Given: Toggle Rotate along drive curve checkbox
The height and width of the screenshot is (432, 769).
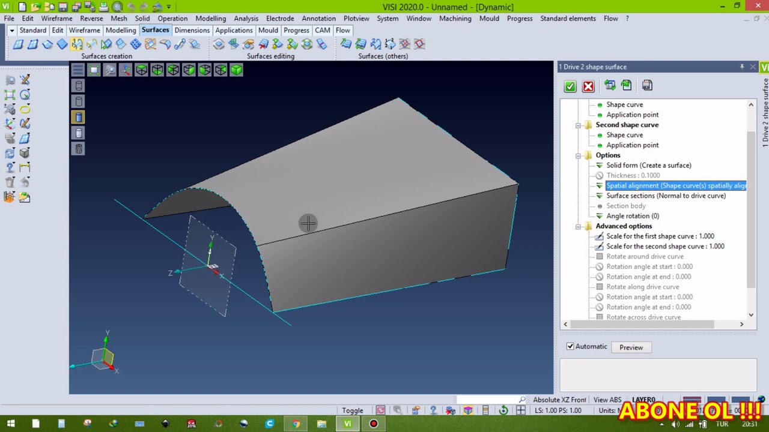Looking at the screenshot, I should [600, 287].
